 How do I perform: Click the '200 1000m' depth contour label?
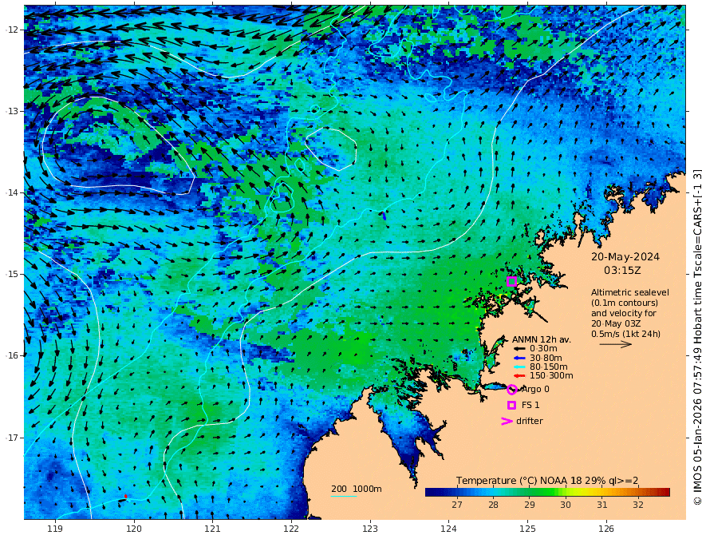pyautogui.click(x=357, y=489)
